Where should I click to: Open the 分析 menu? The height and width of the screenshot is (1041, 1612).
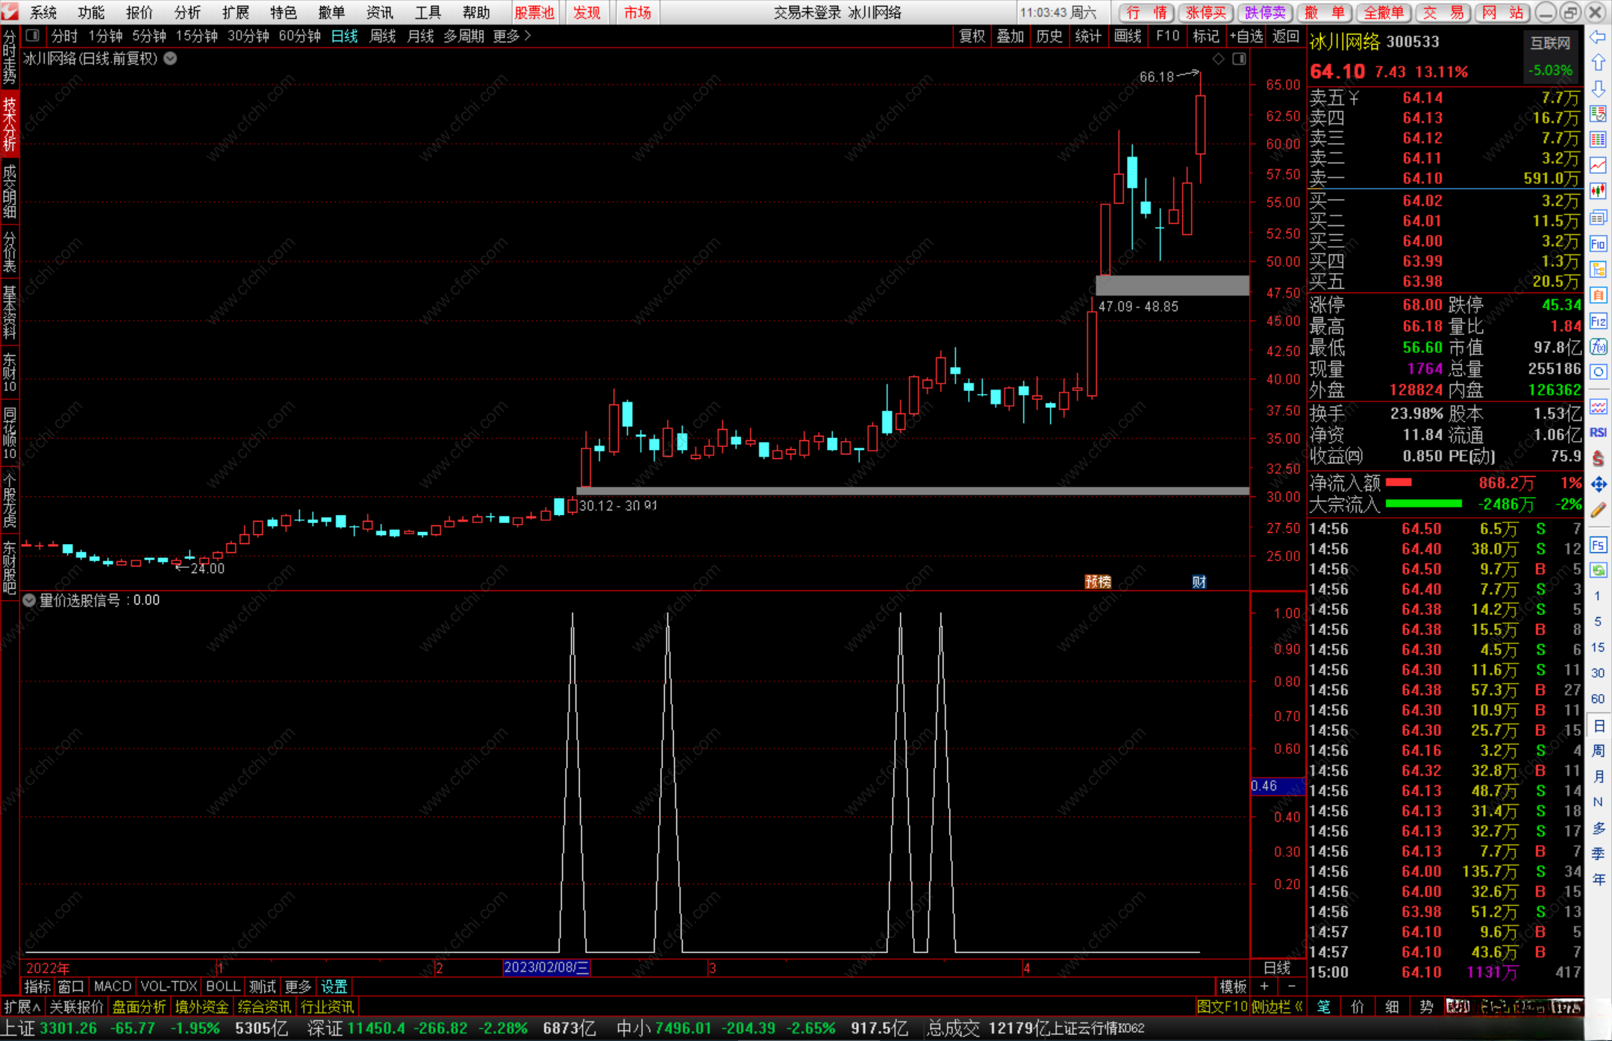point(187,13)
